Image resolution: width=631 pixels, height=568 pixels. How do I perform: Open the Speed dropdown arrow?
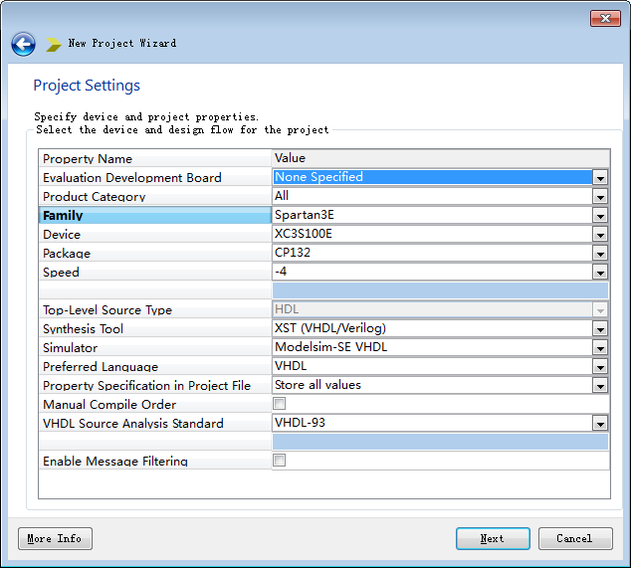pos(600,273)
